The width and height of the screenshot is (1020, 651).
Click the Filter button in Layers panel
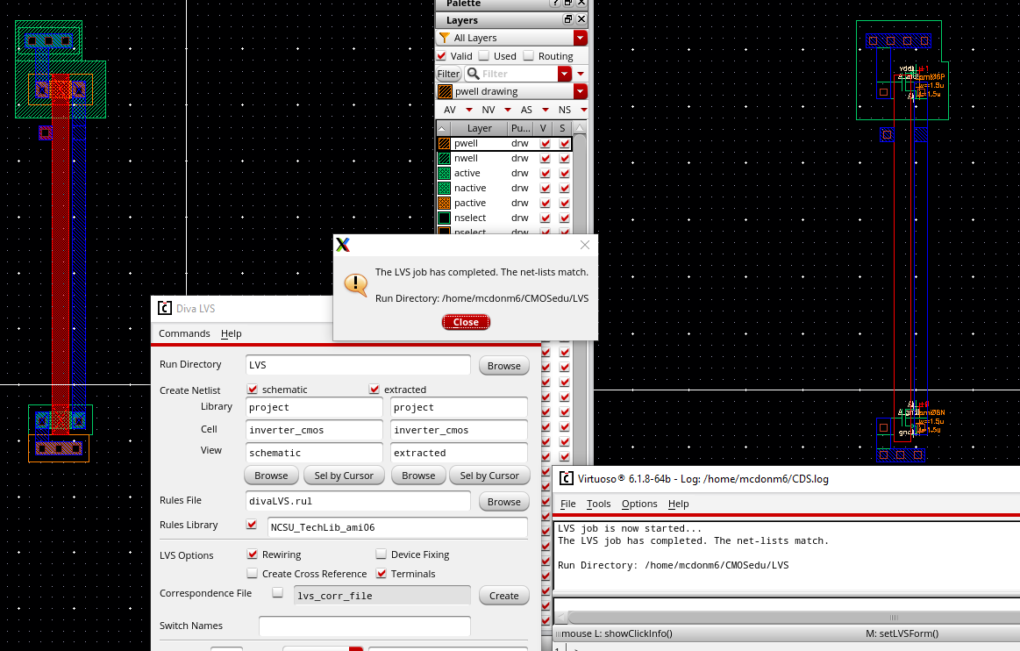(x=449, y=74)
